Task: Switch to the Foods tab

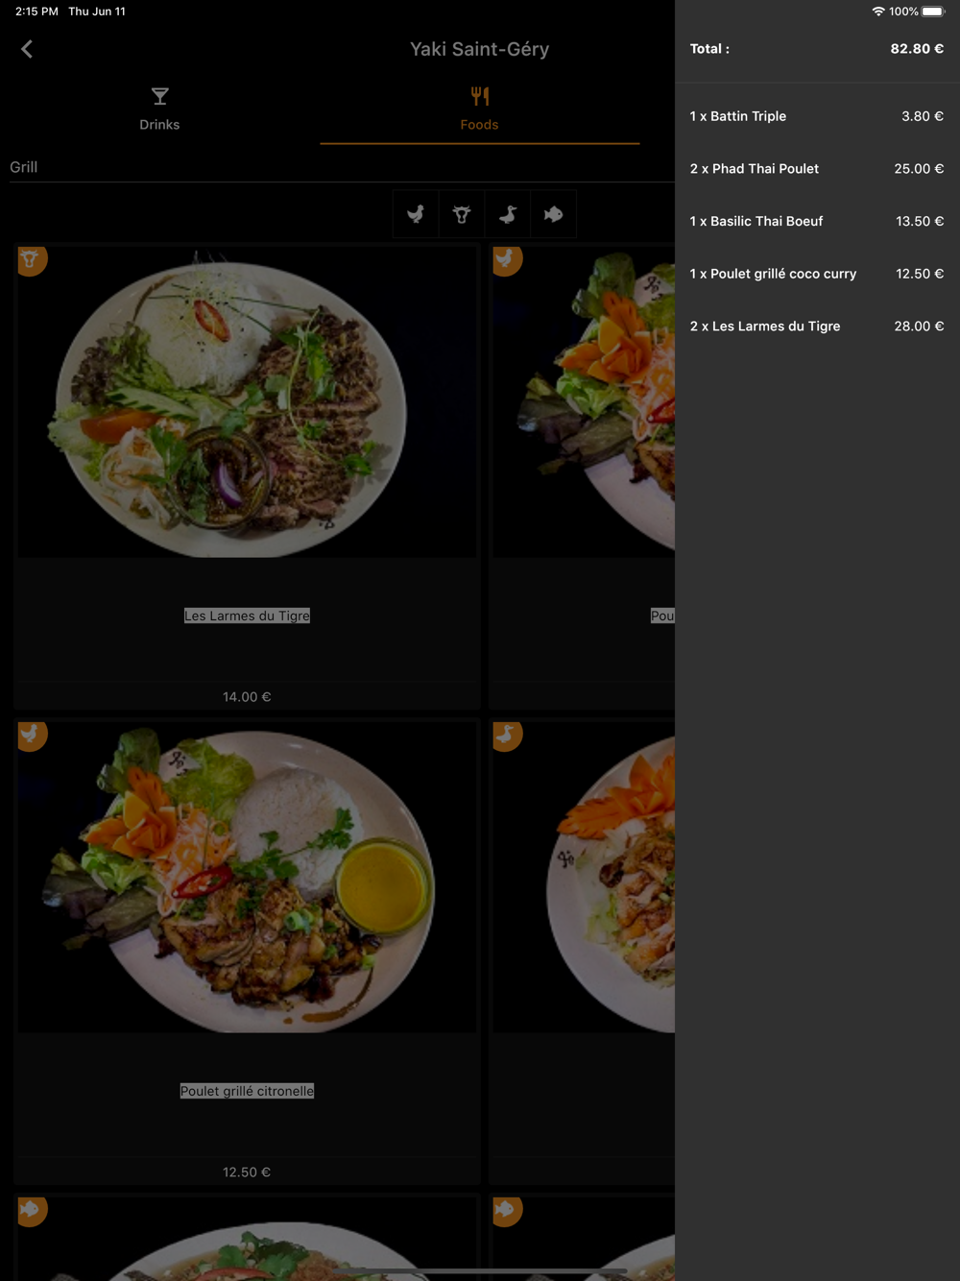Action: tap(479, 109)
